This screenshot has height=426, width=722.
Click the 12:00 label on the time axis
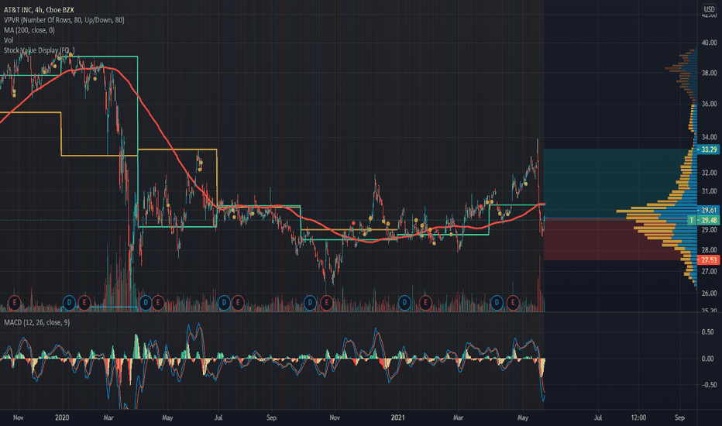[x=638, y=417]
